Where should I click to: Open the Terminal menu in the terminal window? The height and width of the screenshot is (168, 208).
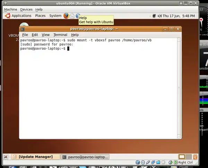click(x=60, y=35)
